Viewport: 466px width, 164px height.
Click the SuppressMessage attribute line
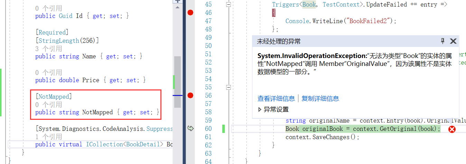pyautogui.click(x=104, y=129)
